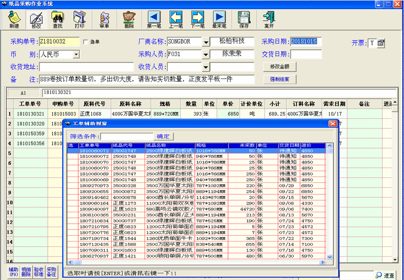The image size is (404, 280).
Task: Click the 修改 (Edit) toolbar icon
Action: [x=36, y=19]
